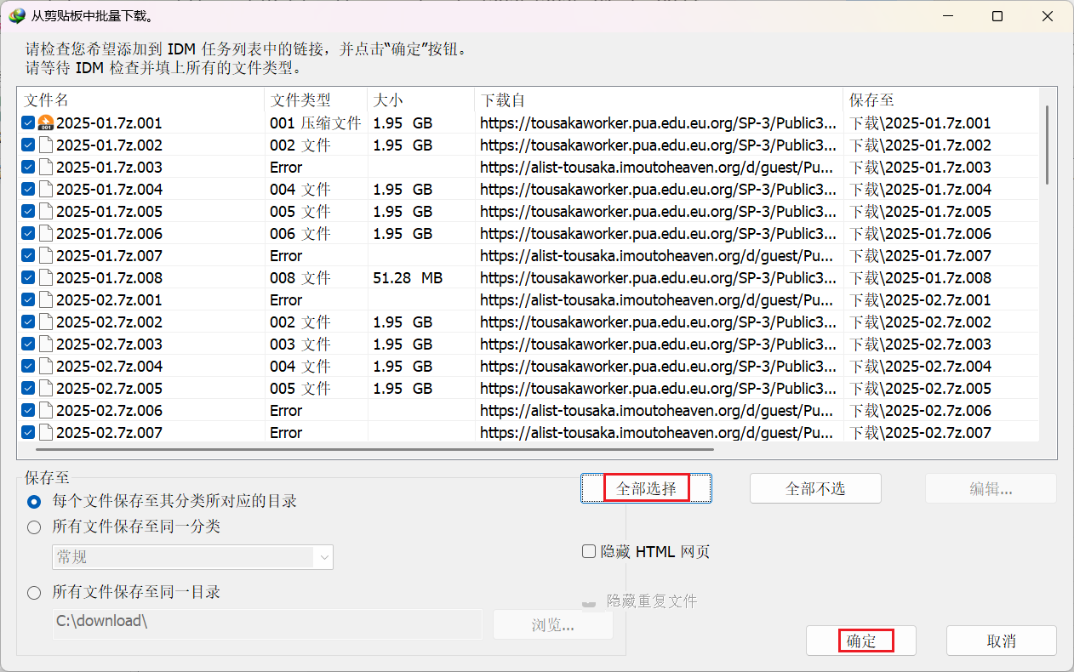Click the file list's horizontal scrollbar
This screenshot has width=1074, height=672.
click(x=374, y=448)
